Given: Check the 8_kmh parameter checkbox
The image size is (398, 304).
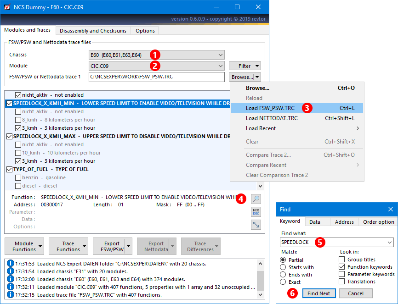Looking at the screenshot, I should pyautogui.click(x=18, y=120).
